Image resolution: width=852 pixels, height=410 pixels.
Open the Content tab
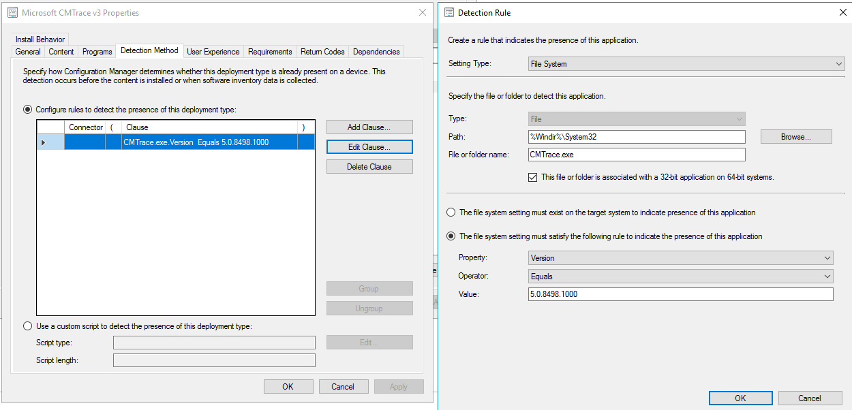coord(61,52)
